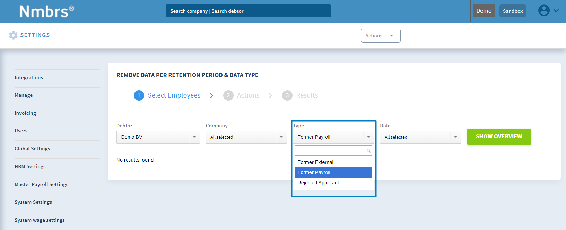This screenshot has width=566, height=230.
Task: Select Former Payroll option in list
Action: pyautogui.click(x=333, y=172)
